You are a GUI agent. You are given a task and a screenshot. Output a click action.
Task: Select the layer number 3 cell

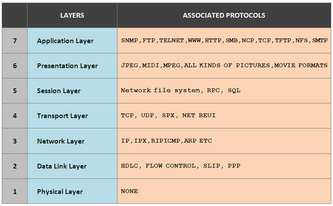(15, 141)
